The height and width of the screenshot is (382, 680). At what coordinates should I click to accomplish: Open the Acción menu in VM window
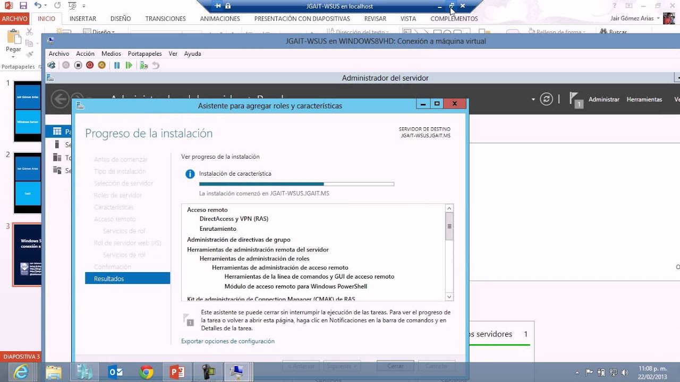(x=85, y=54)
